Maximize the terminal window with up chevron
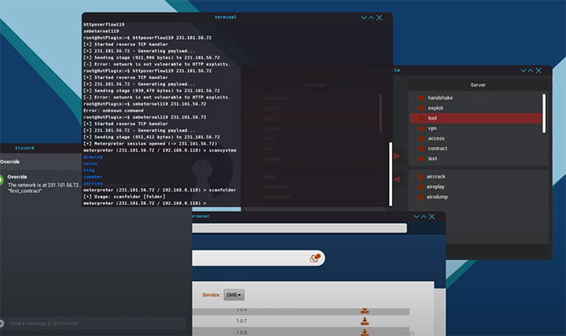Image resolution: width=566 pixels, height=336 pixels. [371, 17]
